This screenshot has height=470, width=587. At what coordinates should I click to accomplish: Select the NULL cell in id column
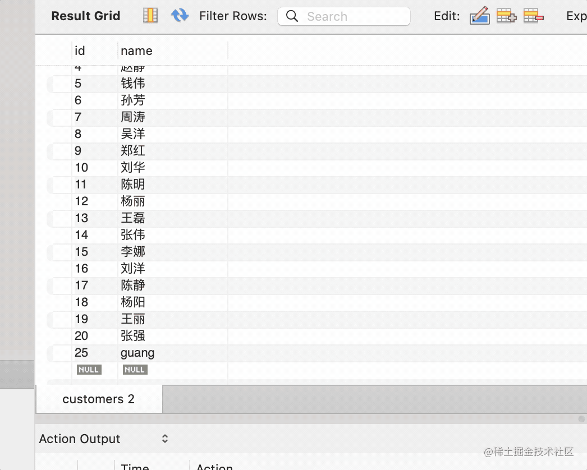(x=89, y=370)
